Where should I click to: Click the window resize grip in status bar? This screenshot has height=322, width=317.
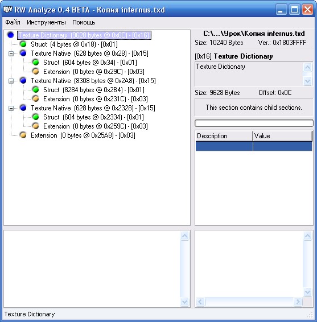tap(310, 315)
